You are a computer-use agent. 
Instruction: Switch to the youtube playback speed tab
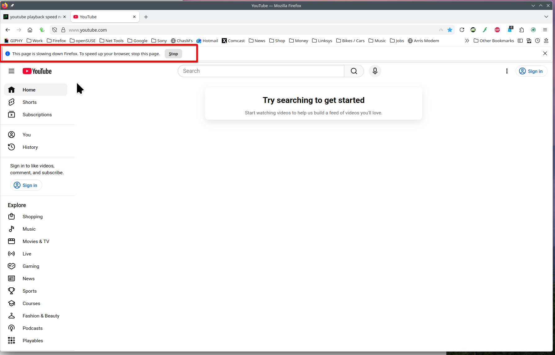pyautogui.click(x=35, y=17)
